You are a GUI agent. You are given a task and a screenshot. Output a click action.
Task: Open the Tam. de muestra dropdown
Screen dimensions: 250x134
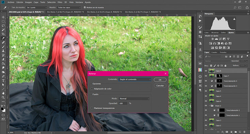(x=37, y=7)
